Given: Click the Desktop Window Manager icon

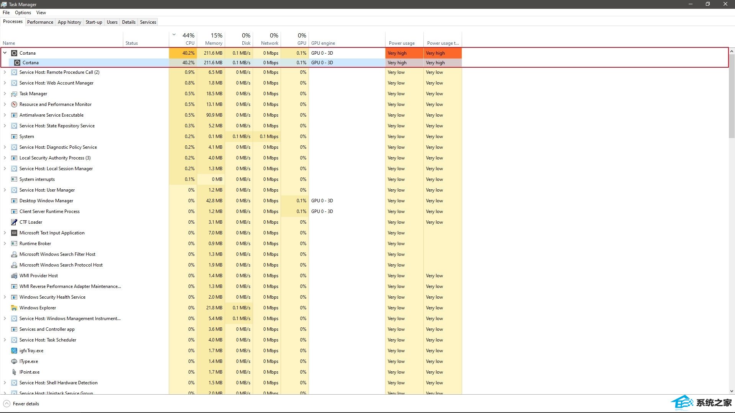Looking at the screenshot, I should coord(14,201).
